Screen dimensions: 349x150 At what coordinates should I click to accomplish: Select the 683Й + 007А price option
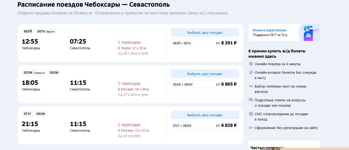click(205, 43)
